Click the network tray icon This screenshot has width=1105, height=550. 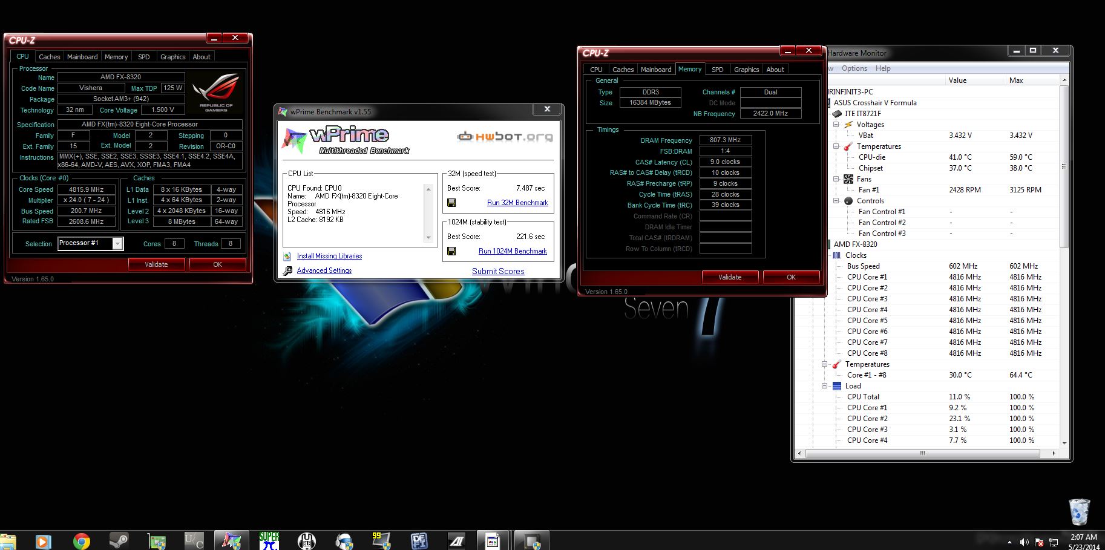tap(1054, 542)
